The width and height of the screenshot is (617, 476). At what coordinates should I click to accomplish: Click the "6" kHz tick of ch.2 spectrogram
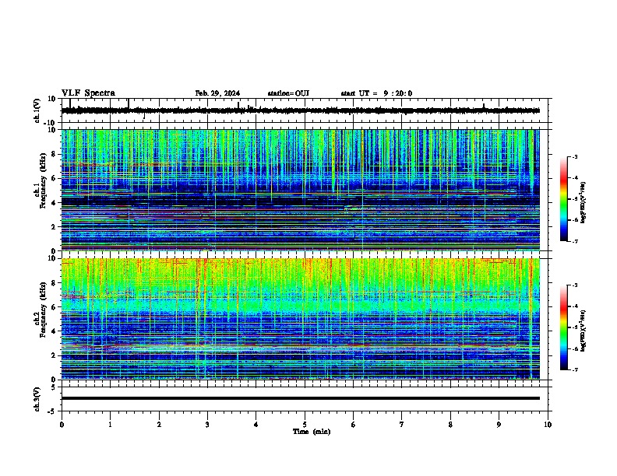55,306
